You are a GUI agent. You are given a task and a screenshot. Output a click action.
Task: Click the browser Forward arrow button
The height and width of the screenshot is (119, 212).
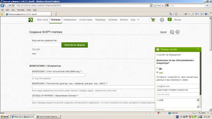[x=7, y=6]
